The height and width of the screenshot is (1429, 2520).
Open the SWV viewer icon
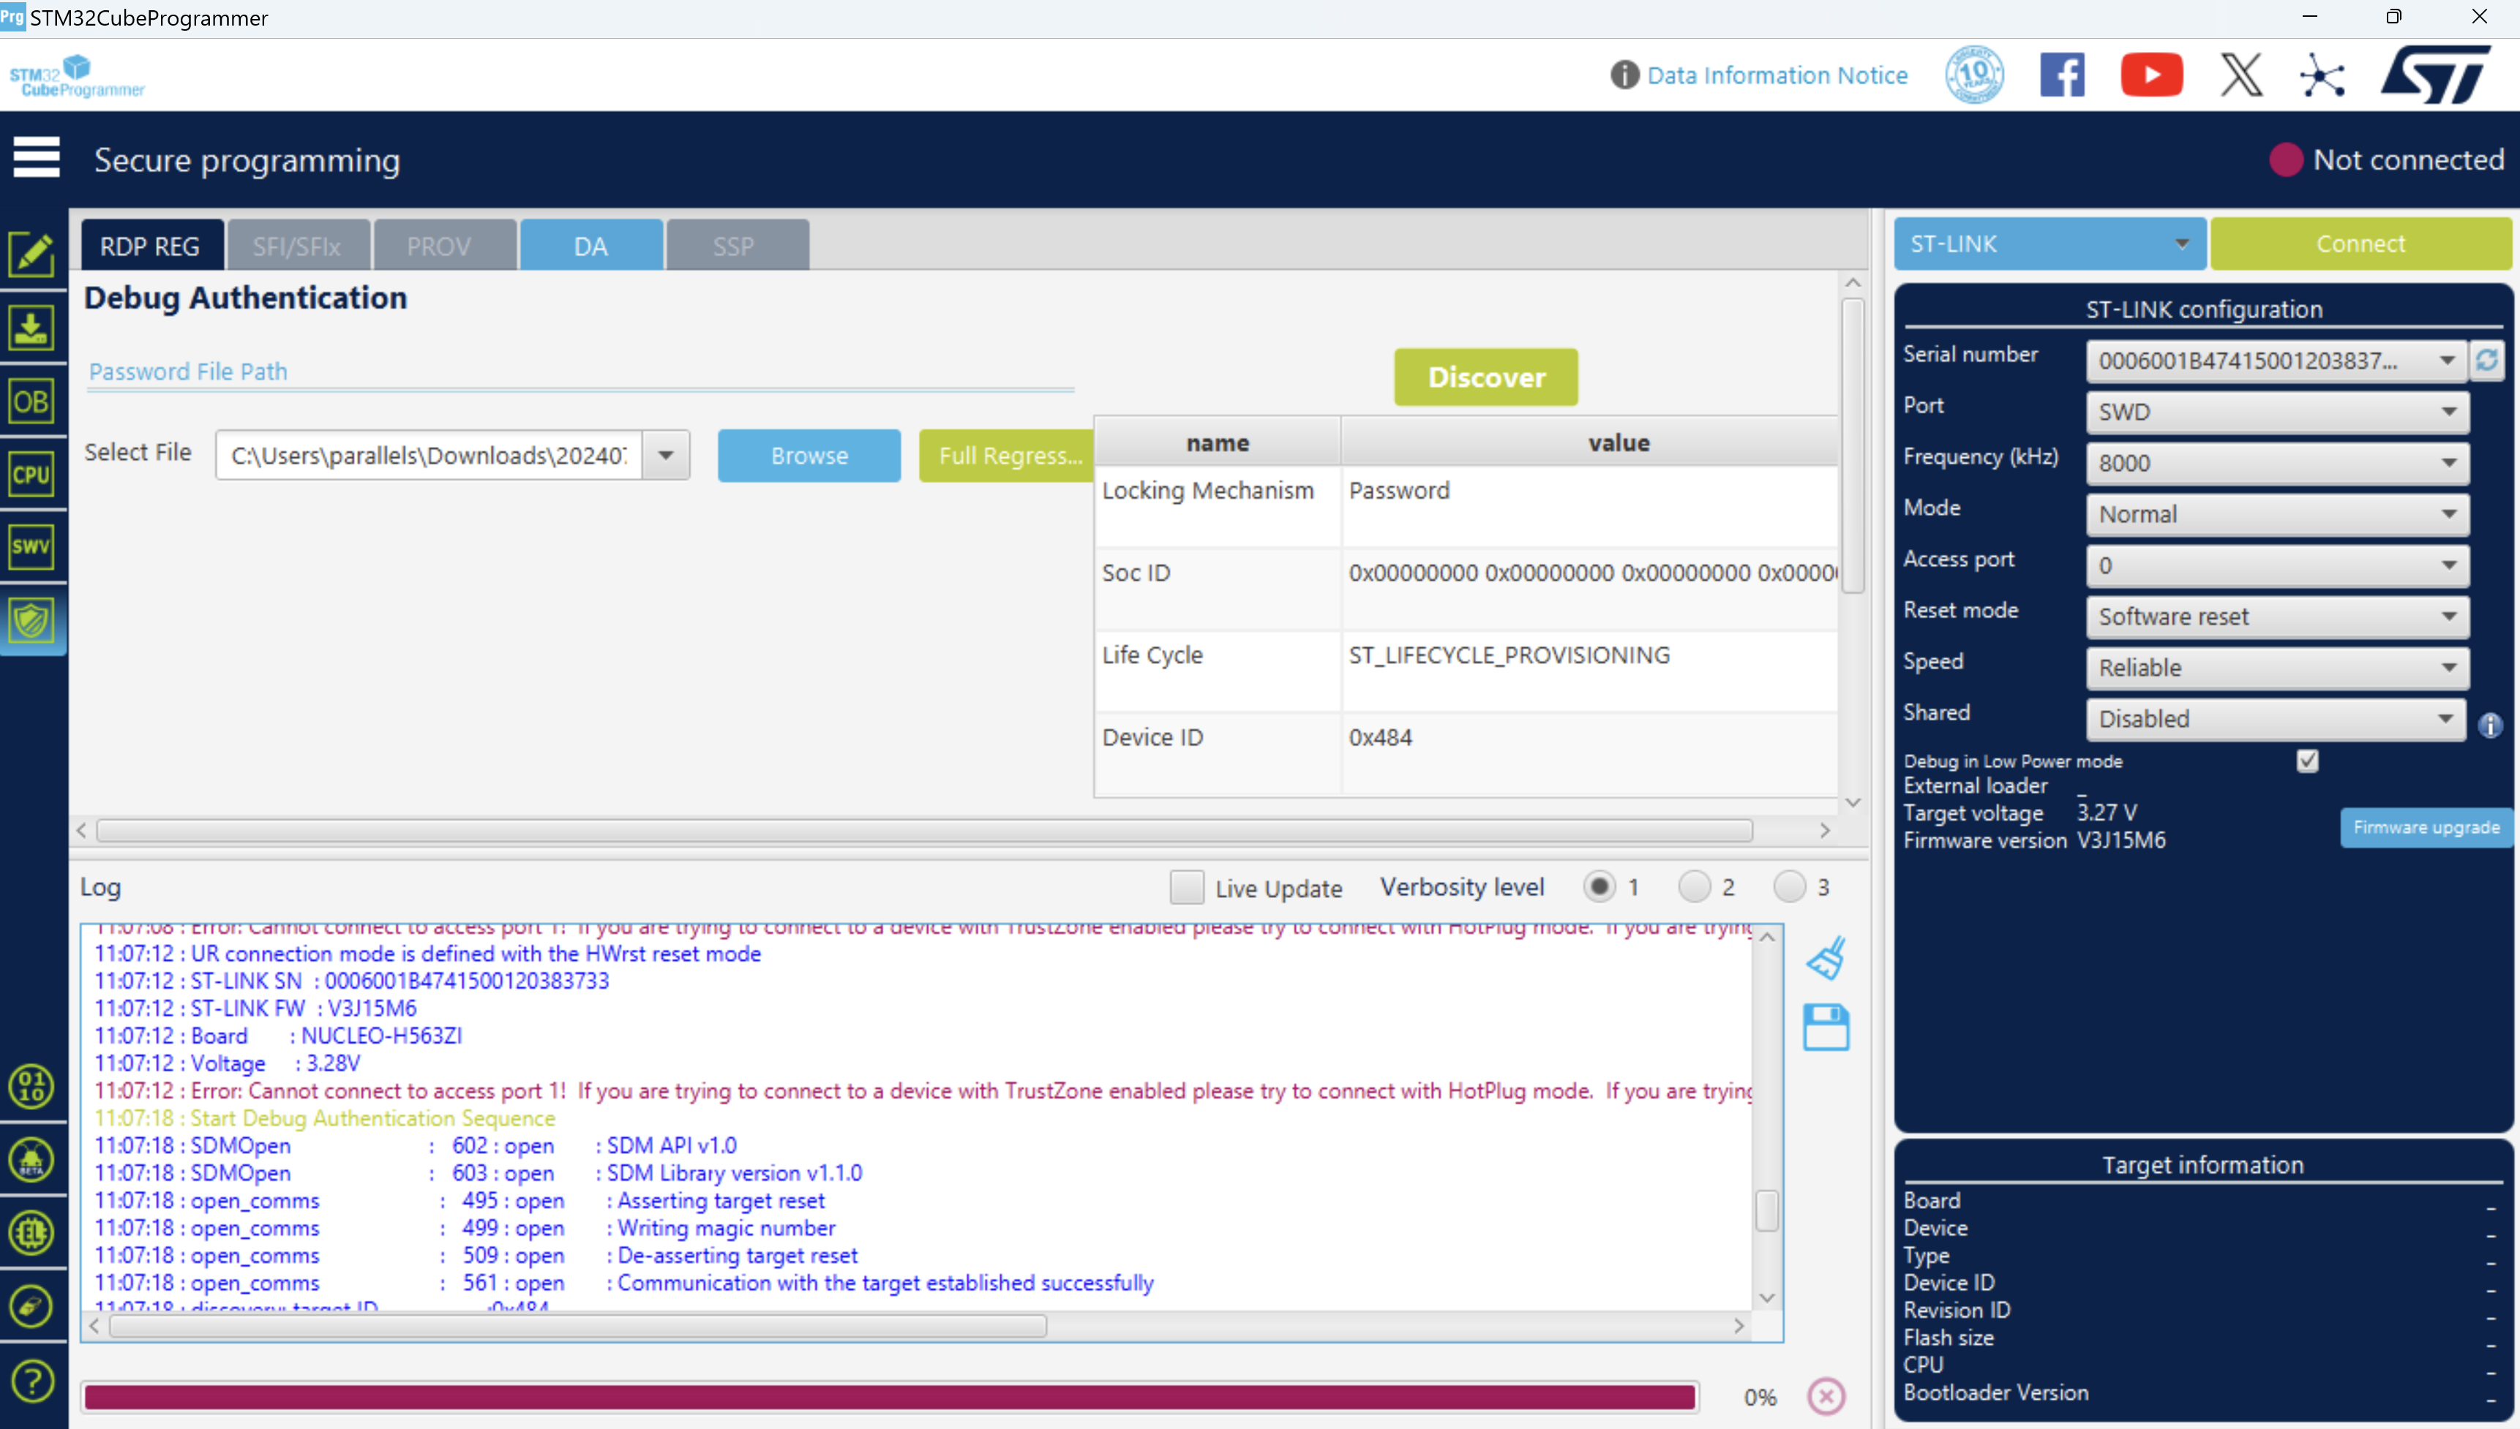coord(31,547)
